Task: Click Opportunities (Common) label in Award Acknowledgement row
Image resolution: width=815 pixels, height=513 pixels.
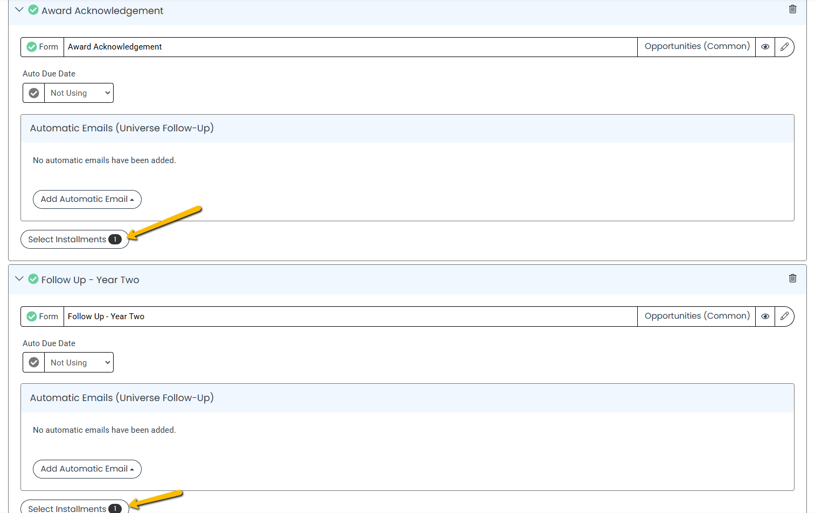Action: [697, 46]
